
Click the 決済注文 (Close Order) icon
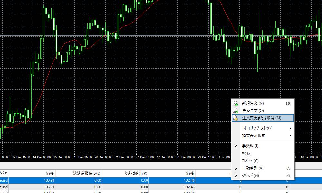pyautogui.click(x=235, y=110)
